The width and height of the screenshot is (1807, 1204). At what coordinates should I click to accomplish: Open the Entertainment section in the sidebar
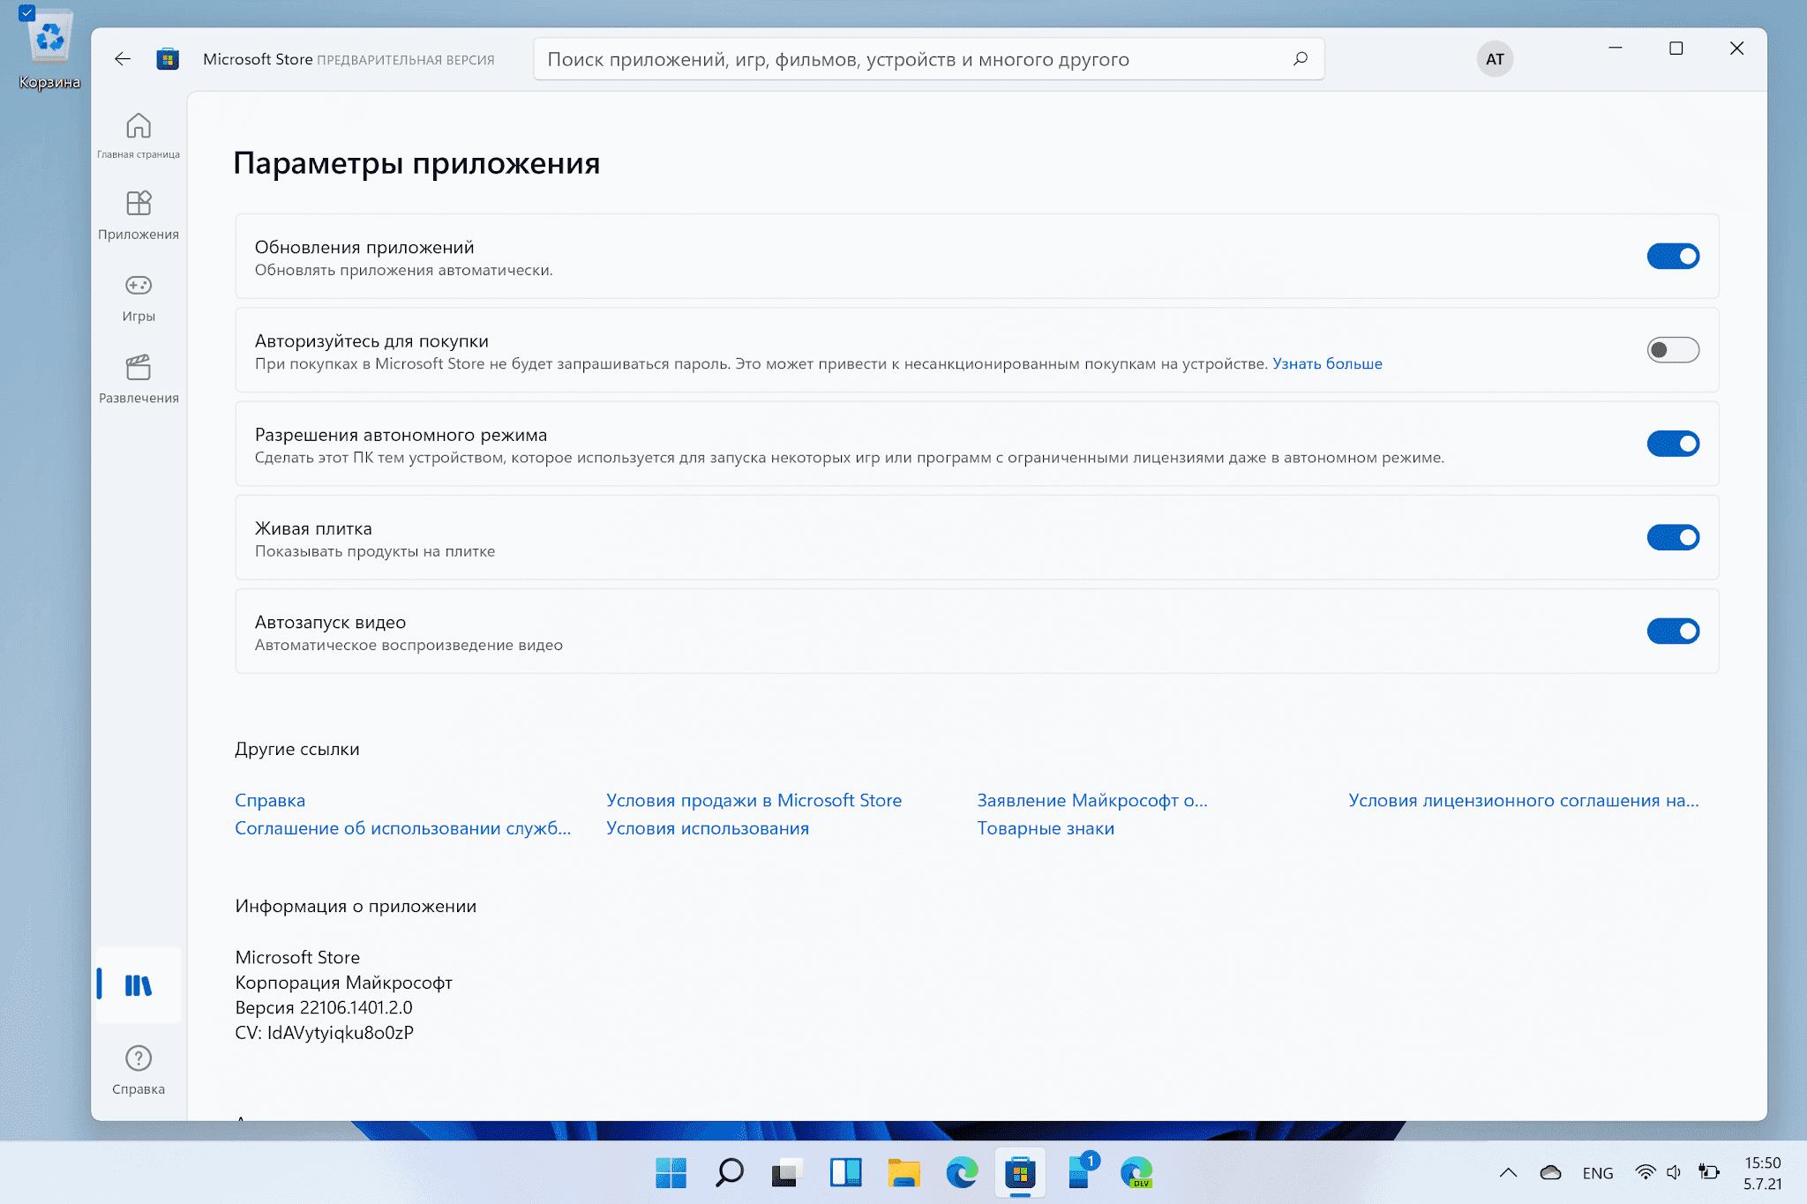click(x=139, y=378)
